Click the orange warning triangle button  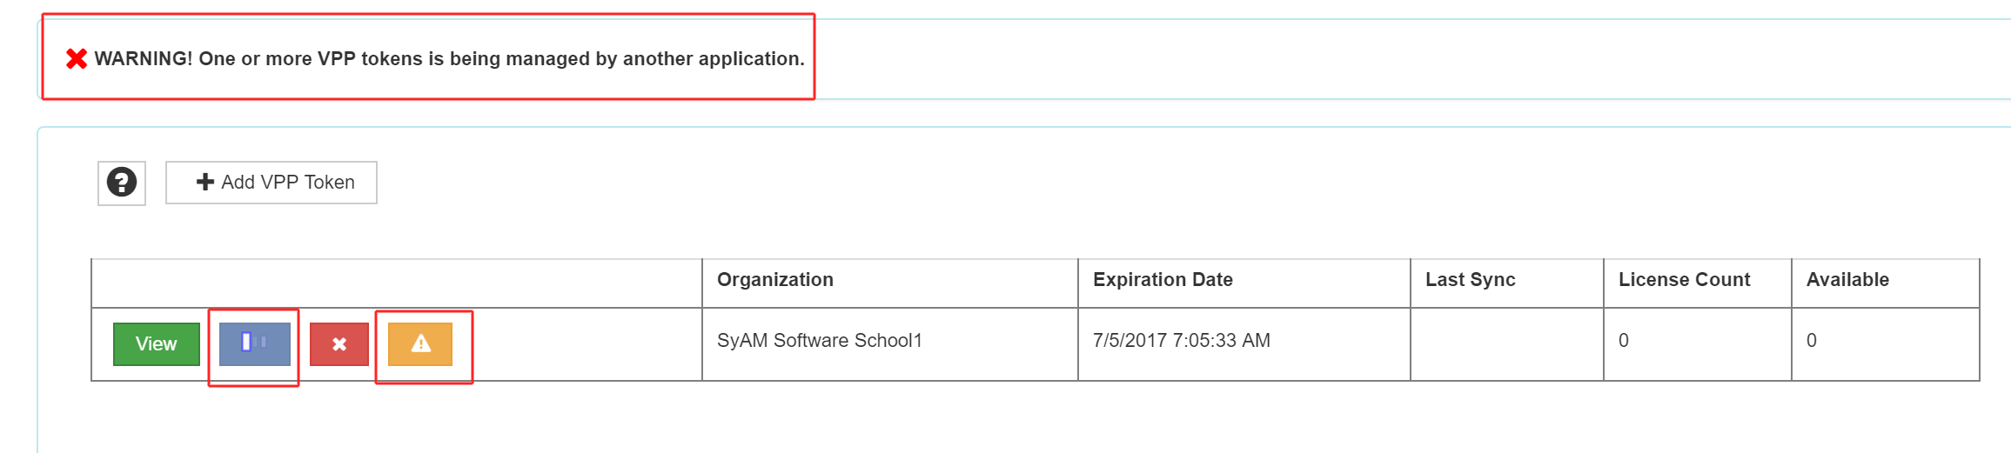[x=420, y=344]
